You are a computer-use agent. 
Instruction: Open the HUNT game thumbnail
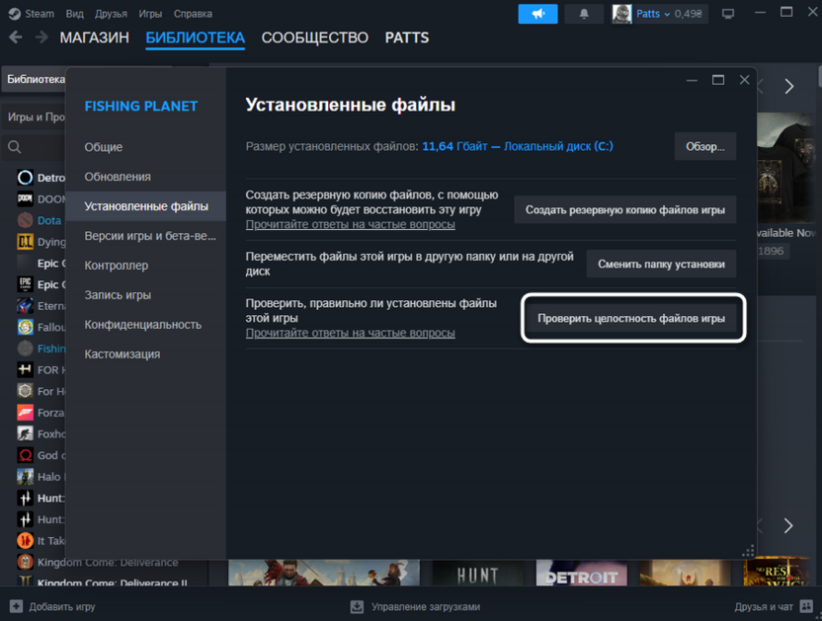pos(477,573)
